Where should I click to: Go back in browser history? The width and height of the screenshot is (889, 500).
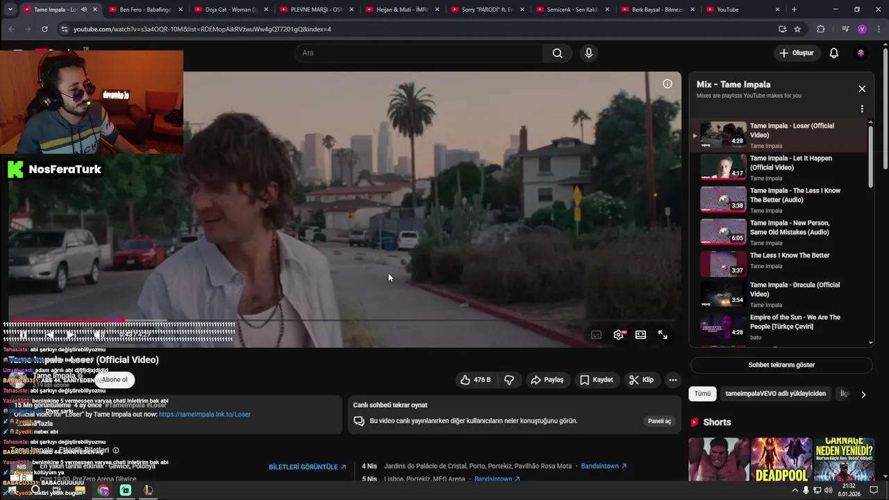click(11, 29)
